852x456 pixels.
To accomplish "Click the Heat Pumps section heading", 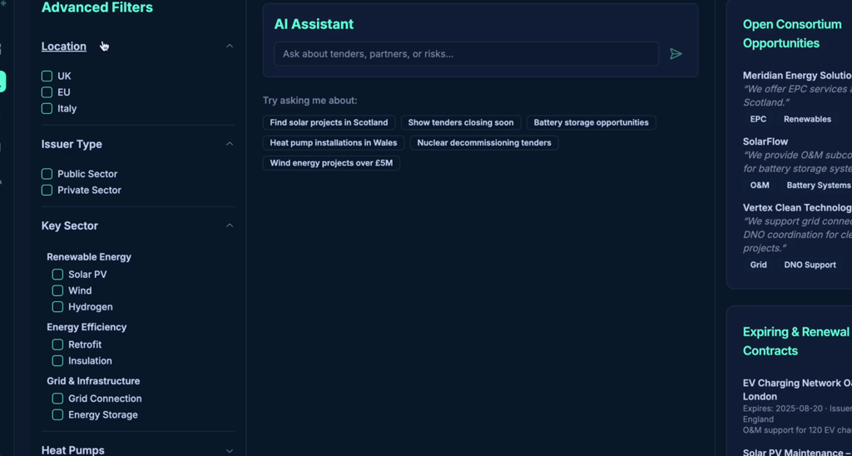I will (73, 450).
